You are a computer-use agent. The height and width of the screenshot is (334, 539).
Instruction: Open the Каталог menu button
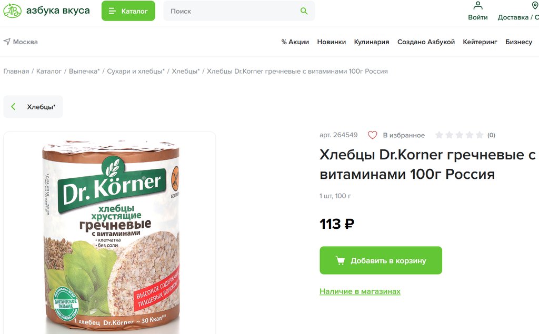point(128,11)
